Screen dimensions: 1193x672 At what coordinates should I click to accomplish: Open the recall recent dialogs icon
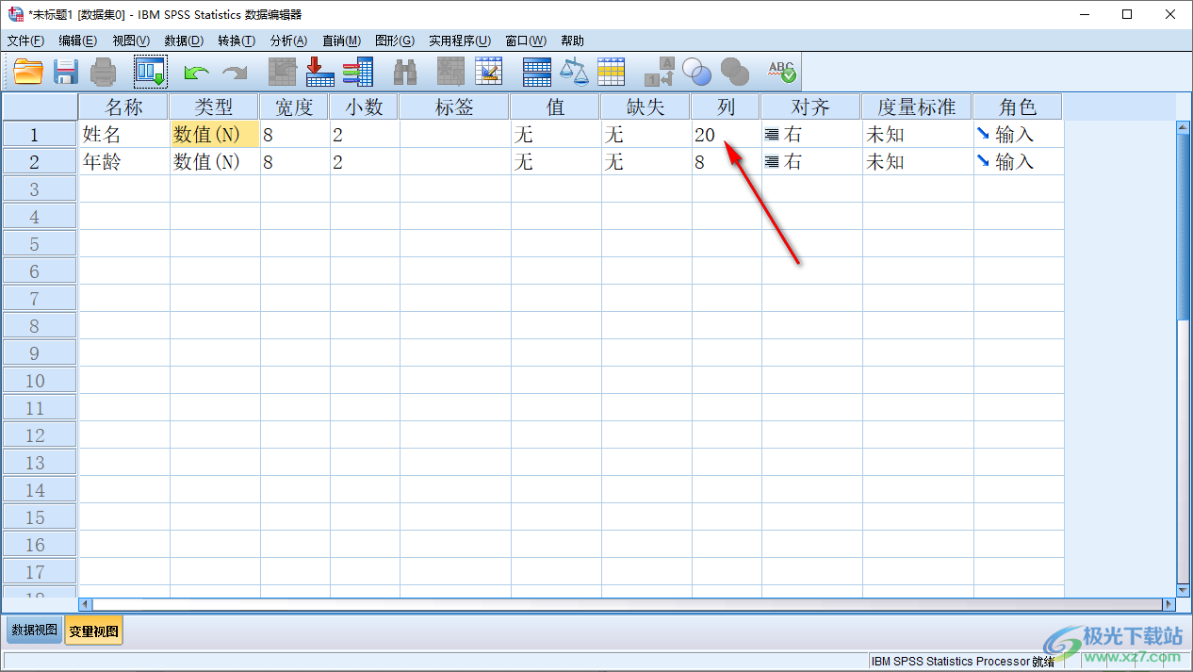pos(150,72)
